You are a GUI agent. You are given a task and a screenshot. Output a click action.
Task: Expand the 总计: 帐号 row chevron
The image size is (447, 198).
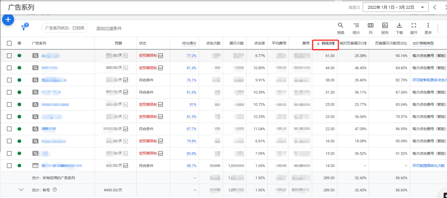click(x=21, y=190)
